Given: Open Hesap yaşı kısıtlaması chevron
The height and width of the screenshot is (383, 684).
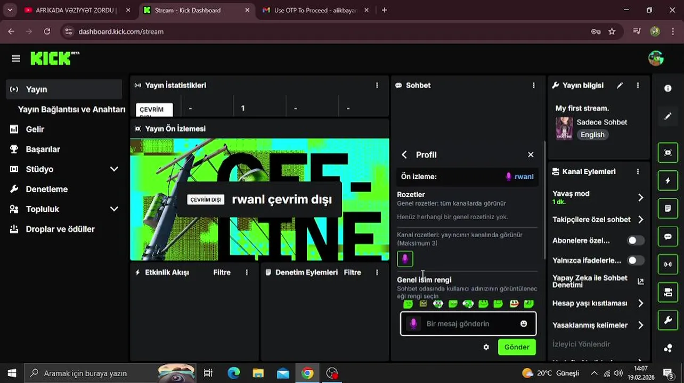Looking at the screenshot, I should click(x=640, y=303).
